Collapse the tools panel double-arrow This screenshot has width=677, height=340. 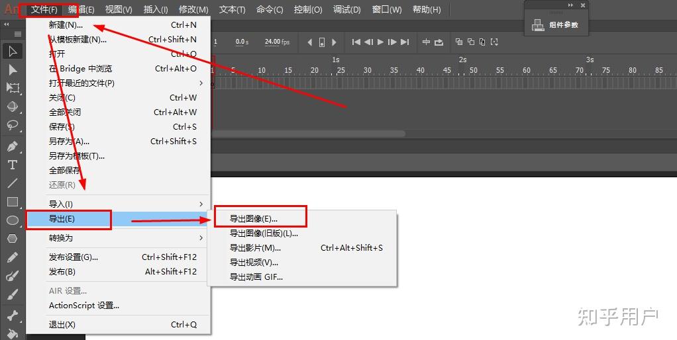point(7,24)
